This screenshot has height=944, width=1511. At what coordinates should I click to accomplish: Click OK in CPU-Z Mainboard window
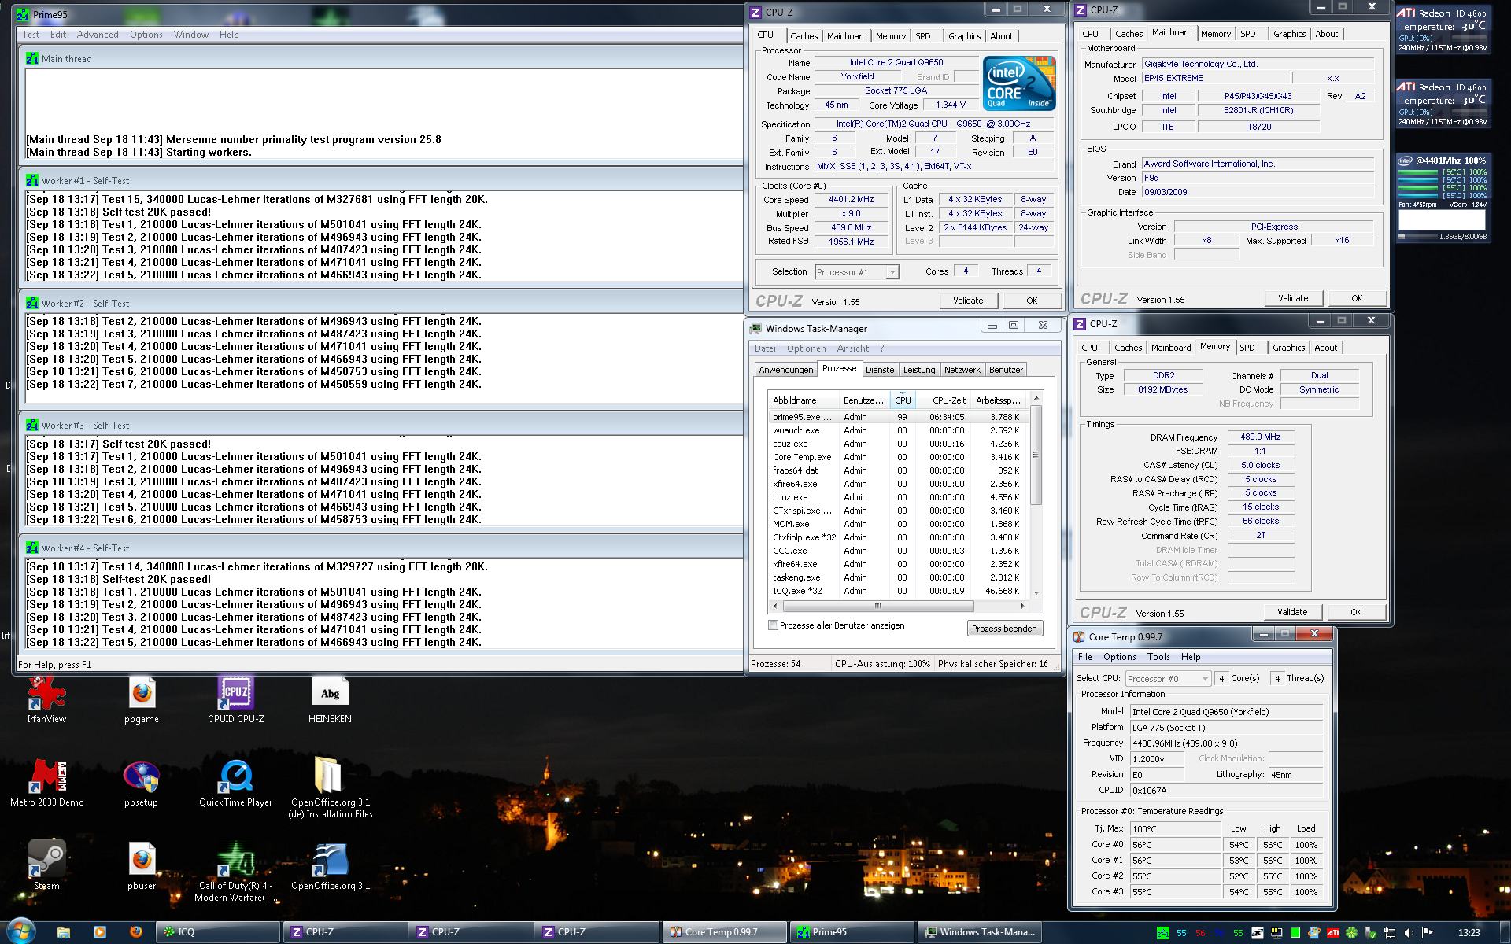[x=1356, y=298]
